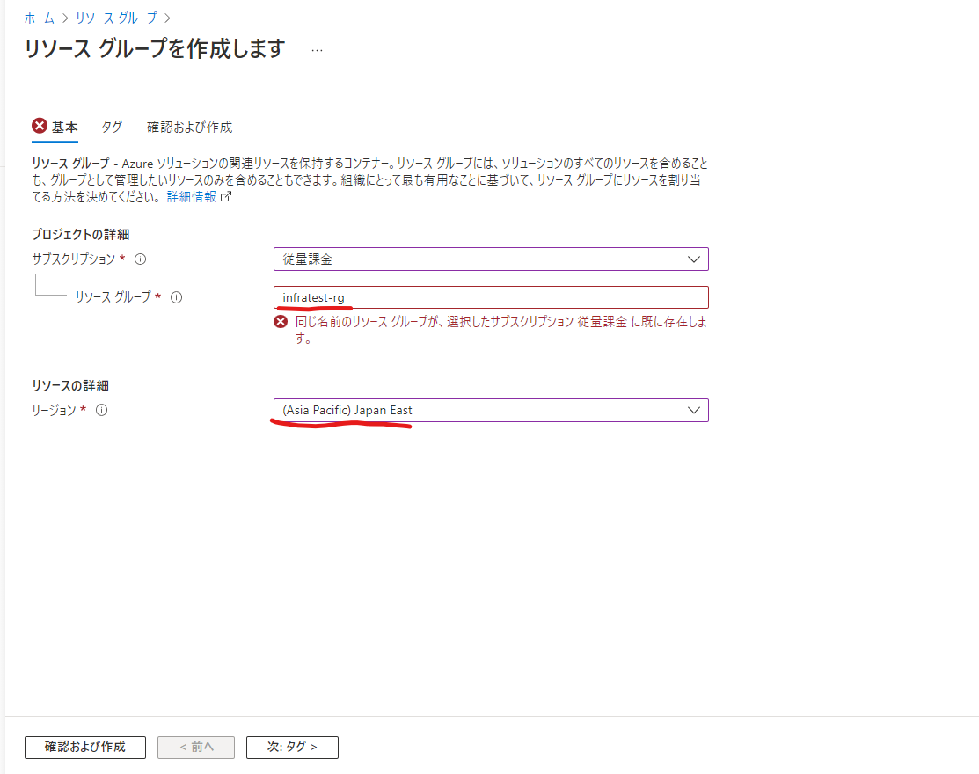Switch to the 確認および作成 tab
This screenshot has width=979, height=774.
(189, 128)
